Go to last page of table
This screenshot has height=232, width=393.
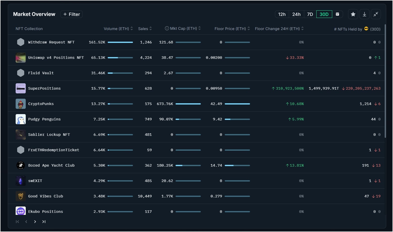click(44, 222)
